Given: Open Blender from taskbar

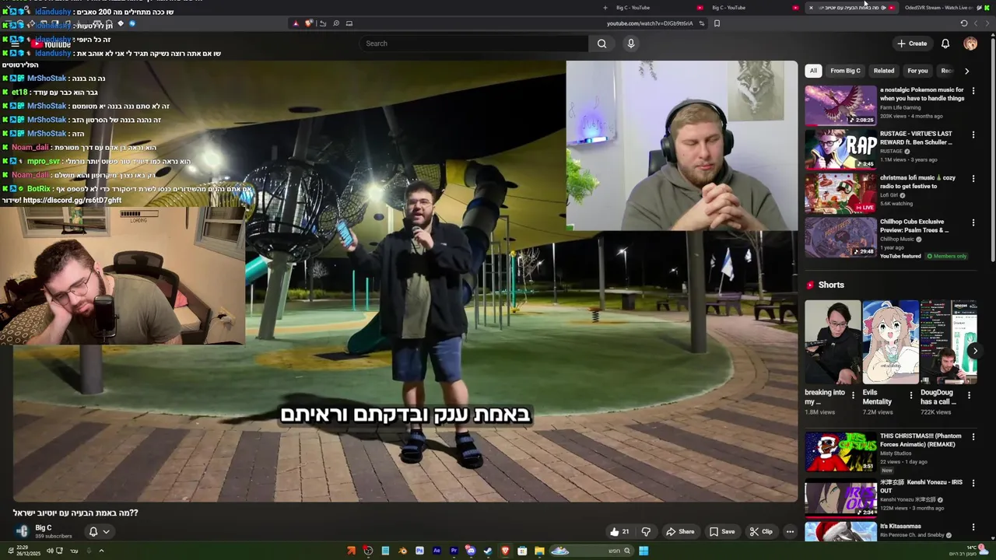Looking at the screenshot, I should [402, 551].
